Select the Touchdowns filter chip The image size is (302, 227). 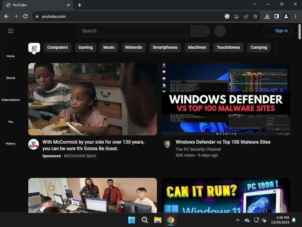[228, 48]
